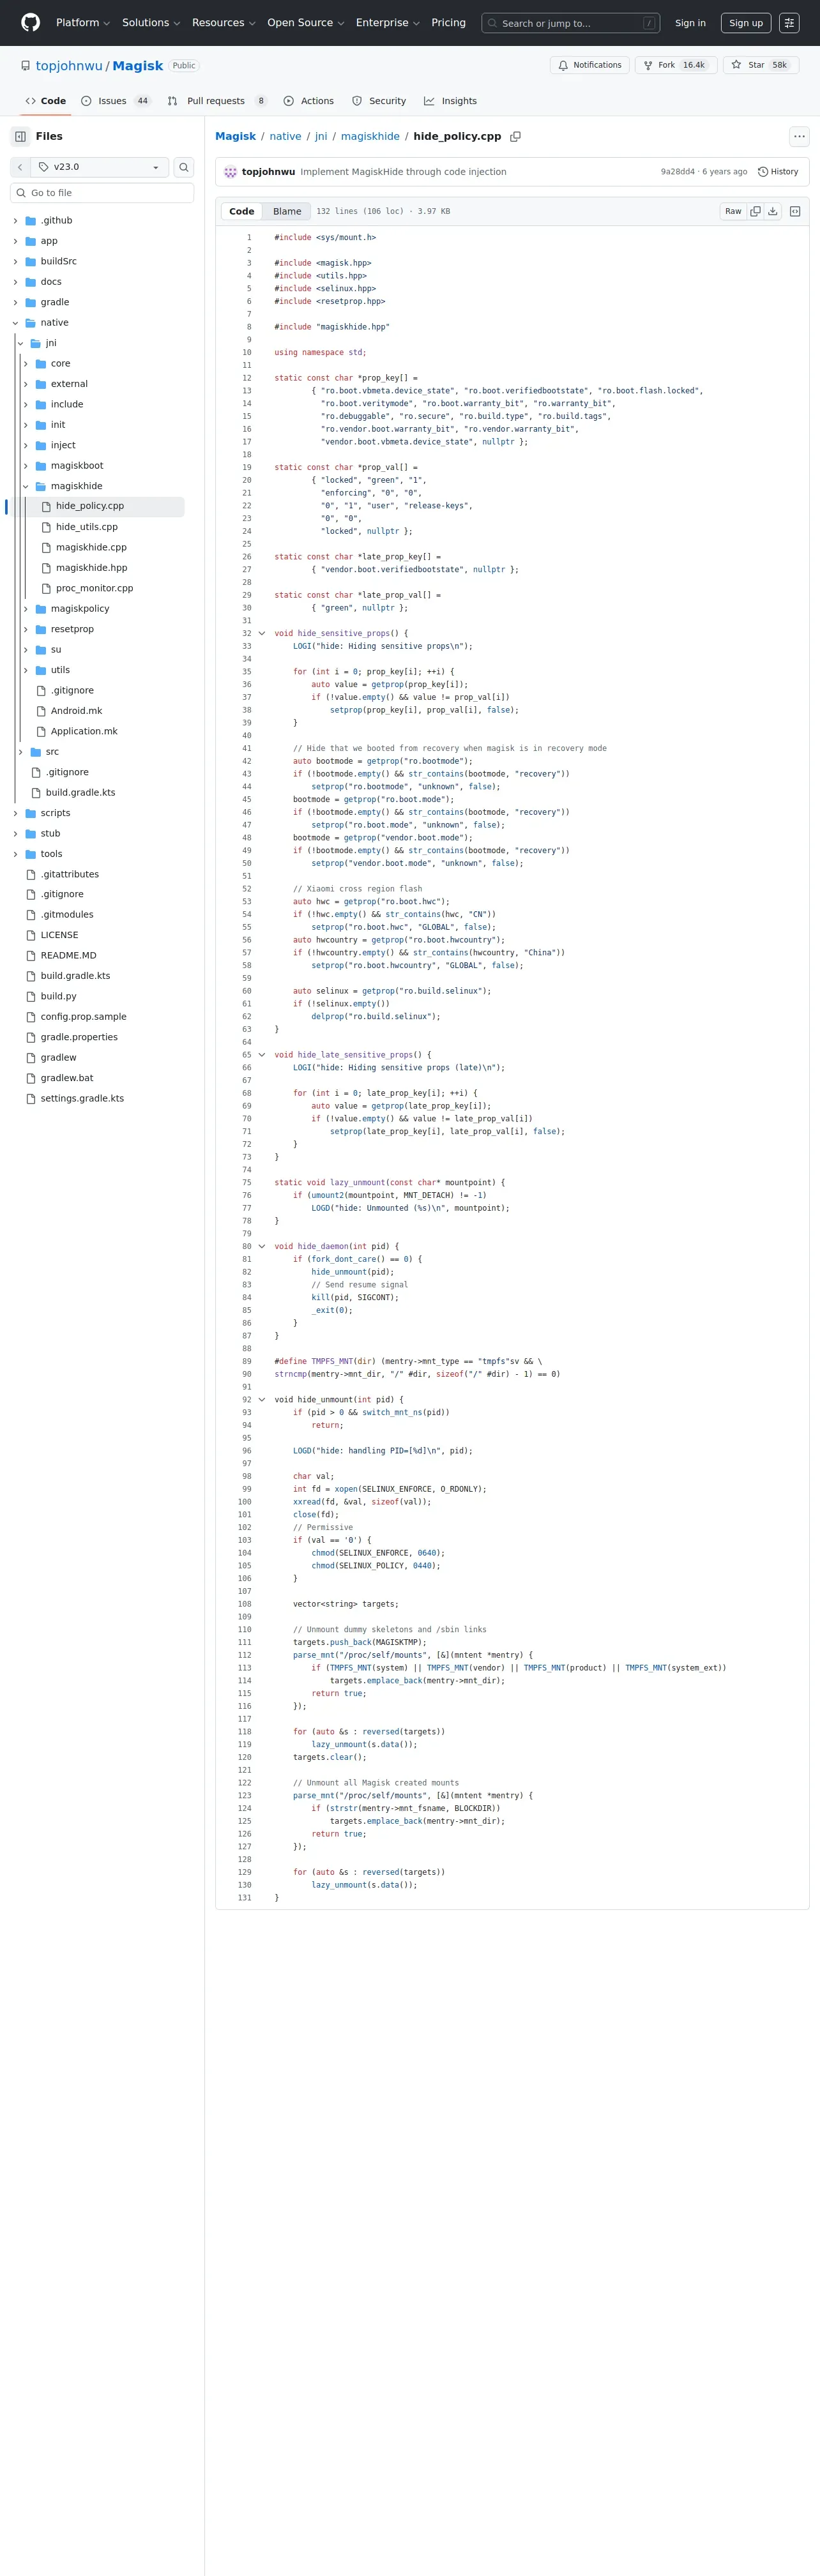Open the Insights tab
The width and height of the screenshot is (820, 2576).
tap(450, 101)
